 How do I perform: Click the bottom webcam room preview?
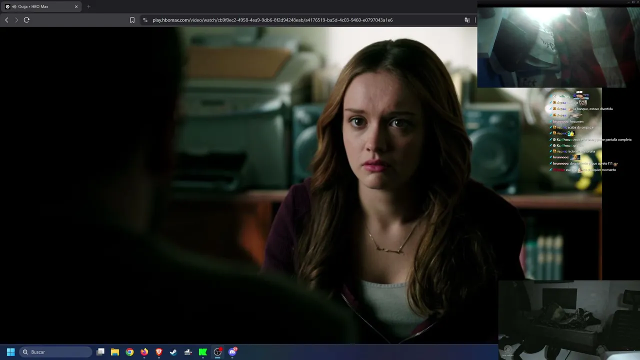click(x=569, y=320)
